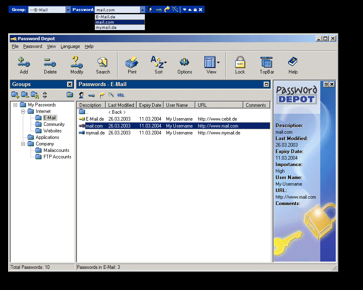Click the Print toolbar button
The height and width of the screenshot is (290, 363).
pos(132,66)
